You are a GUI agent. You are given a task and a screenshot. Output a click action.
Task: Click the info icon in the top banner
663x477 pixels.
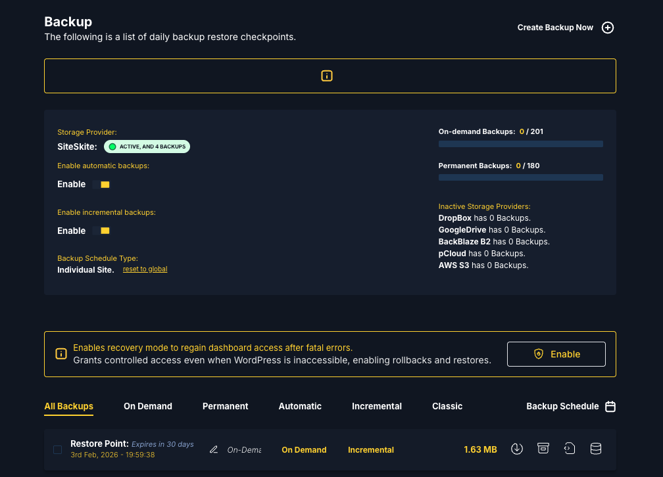[x=327, y=76]
